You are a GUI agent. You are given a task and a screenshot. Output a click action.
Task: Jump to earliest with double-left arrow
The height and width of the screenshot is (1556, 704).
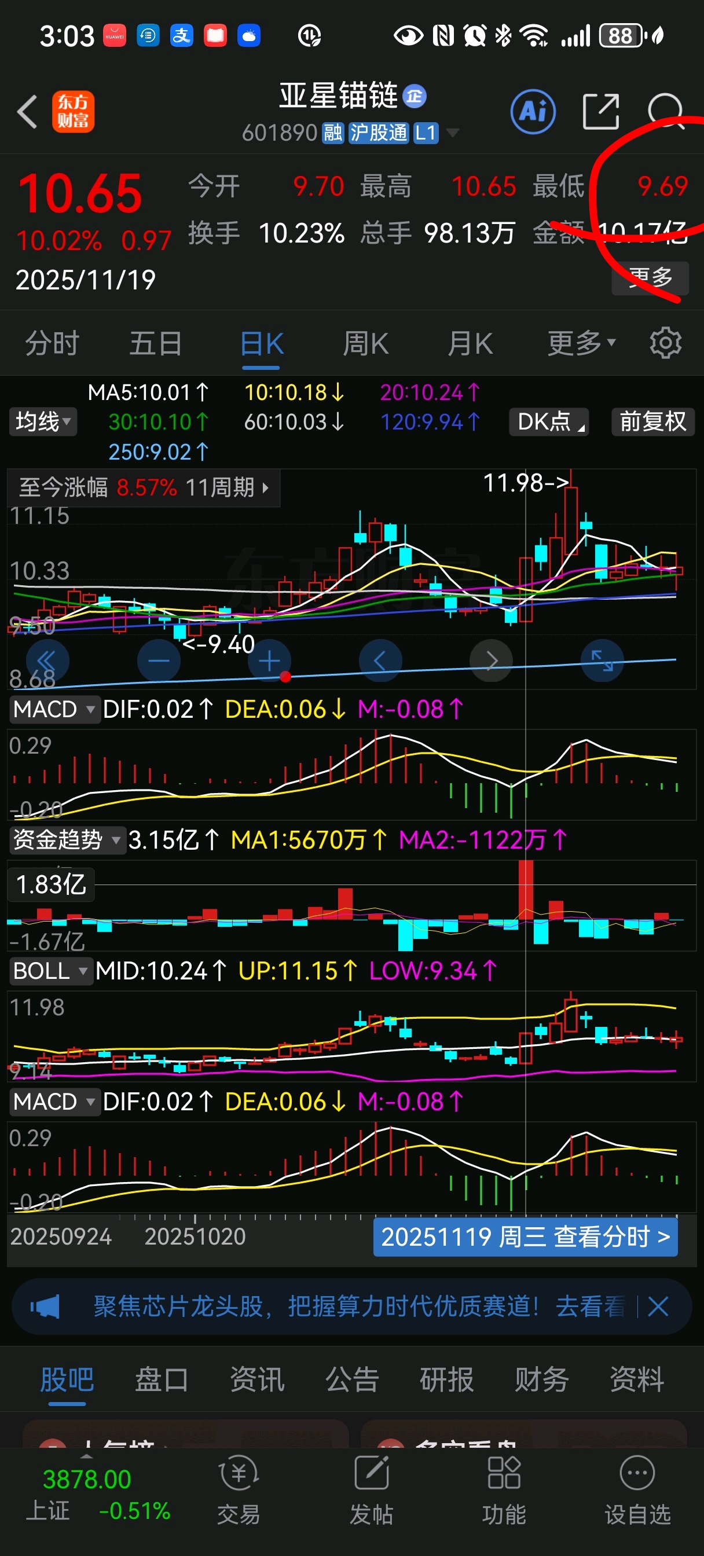point(47,661)
